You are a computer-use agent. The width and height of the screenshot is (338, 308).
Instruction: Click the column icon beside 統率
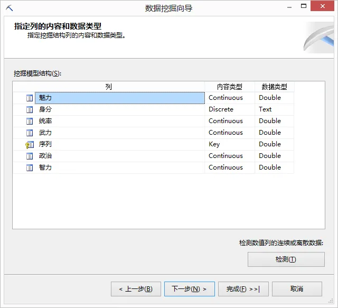30,121
